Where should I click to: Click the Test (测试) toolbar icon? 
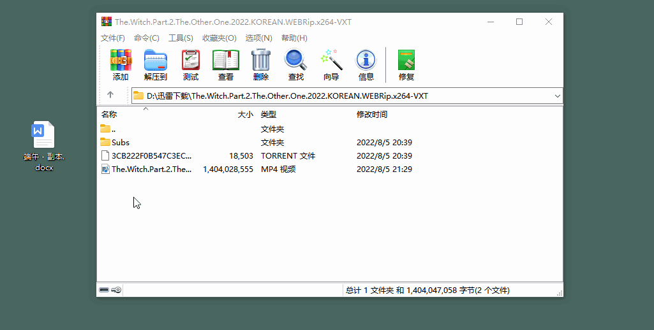pos(191,60)
